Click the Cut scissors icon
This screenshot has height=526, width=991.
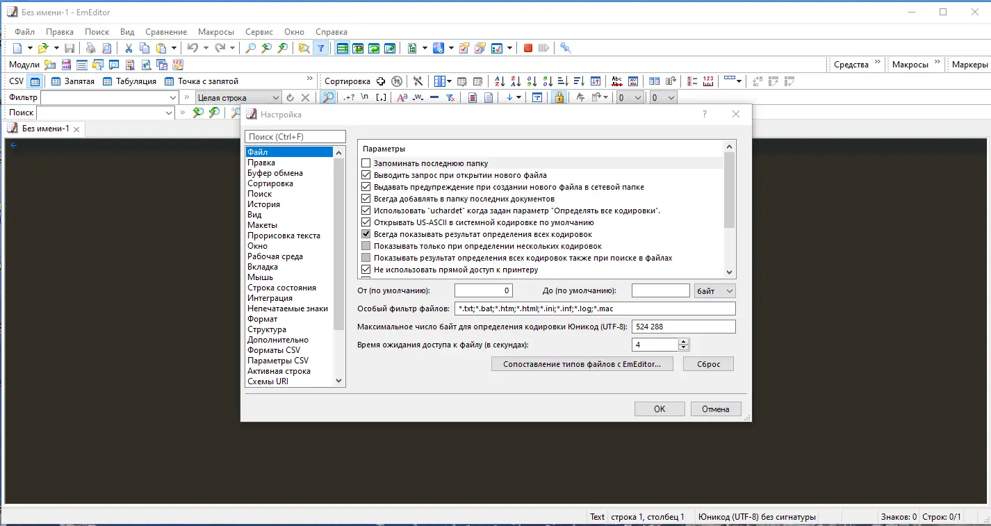127,47
